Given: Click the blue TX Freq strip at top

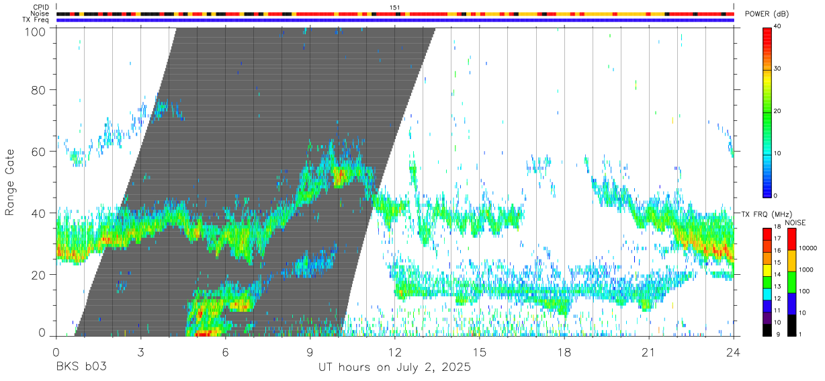Looking at the screenshot, I should click(x=395, y=20).
